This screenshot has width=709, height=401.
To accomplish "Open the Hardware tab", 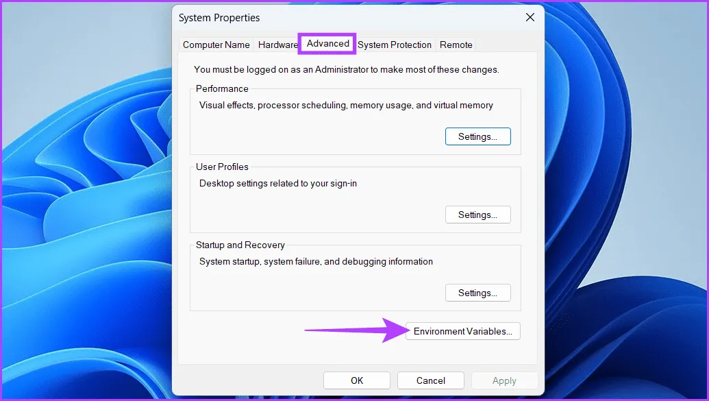I will pos(277,45).
